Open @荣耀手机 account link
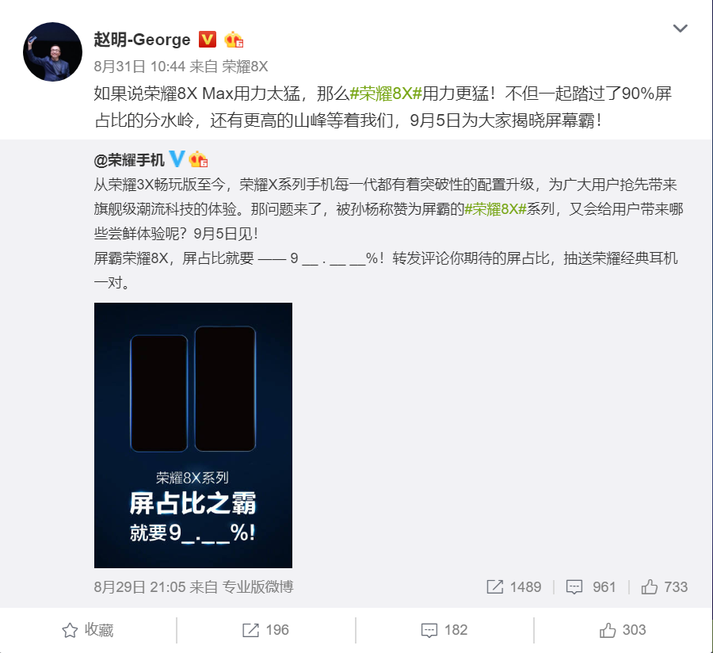The width and height of the screenshot is (713, 653). click(128, 160)
